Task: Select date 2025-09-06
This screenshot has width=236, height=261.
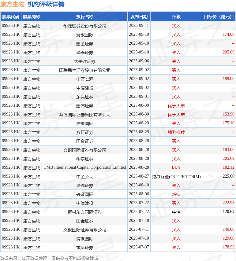Action: (x=139, y=61)
